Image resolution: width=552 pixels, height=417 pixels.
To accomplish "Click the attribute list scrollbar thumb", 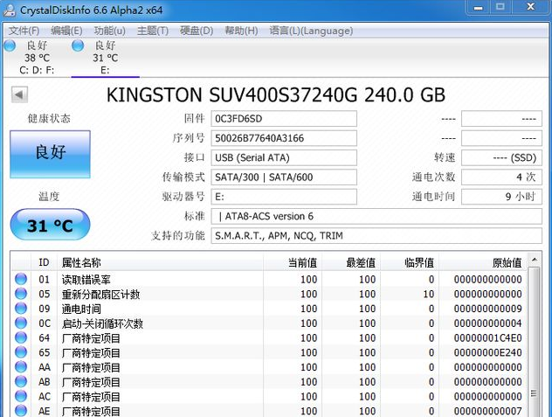I will (534, 342).
